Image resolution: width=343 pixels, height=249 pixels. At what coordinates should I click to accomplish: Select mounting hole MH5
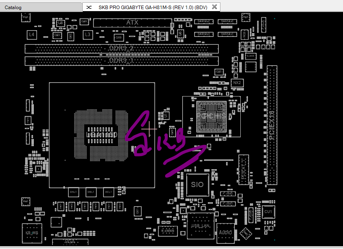tap(246, 17)
